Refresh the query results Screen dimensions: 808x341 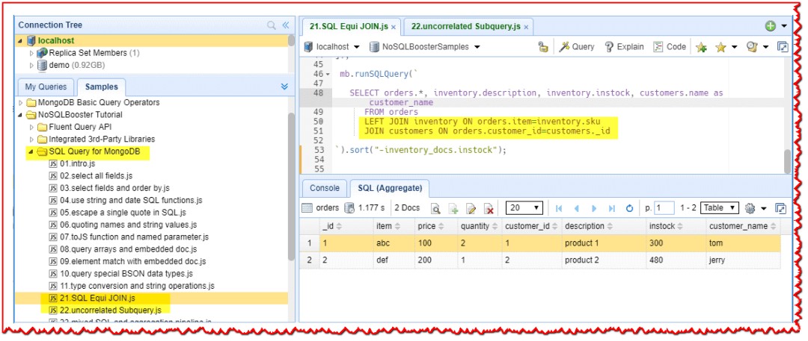tap(628, 208)
